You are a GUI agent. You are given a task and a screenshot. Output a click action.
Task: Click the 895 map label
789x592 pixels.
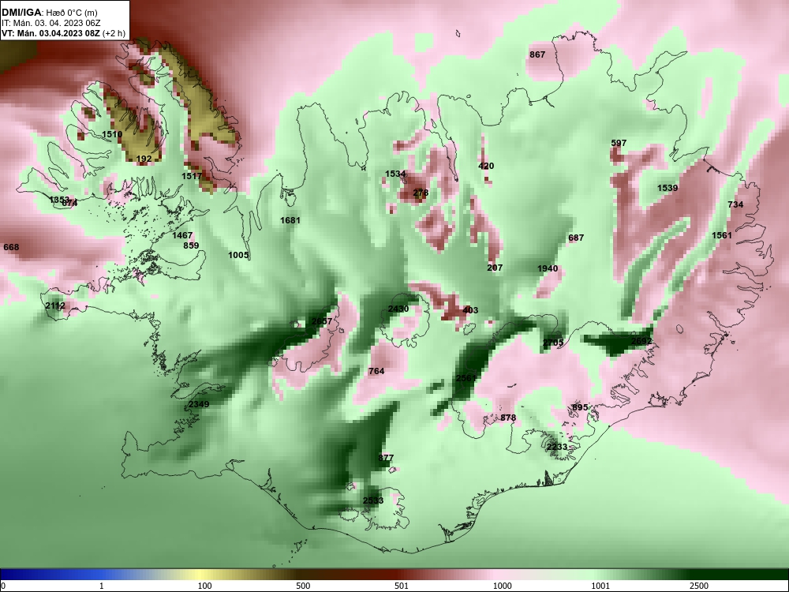(580, 408)
